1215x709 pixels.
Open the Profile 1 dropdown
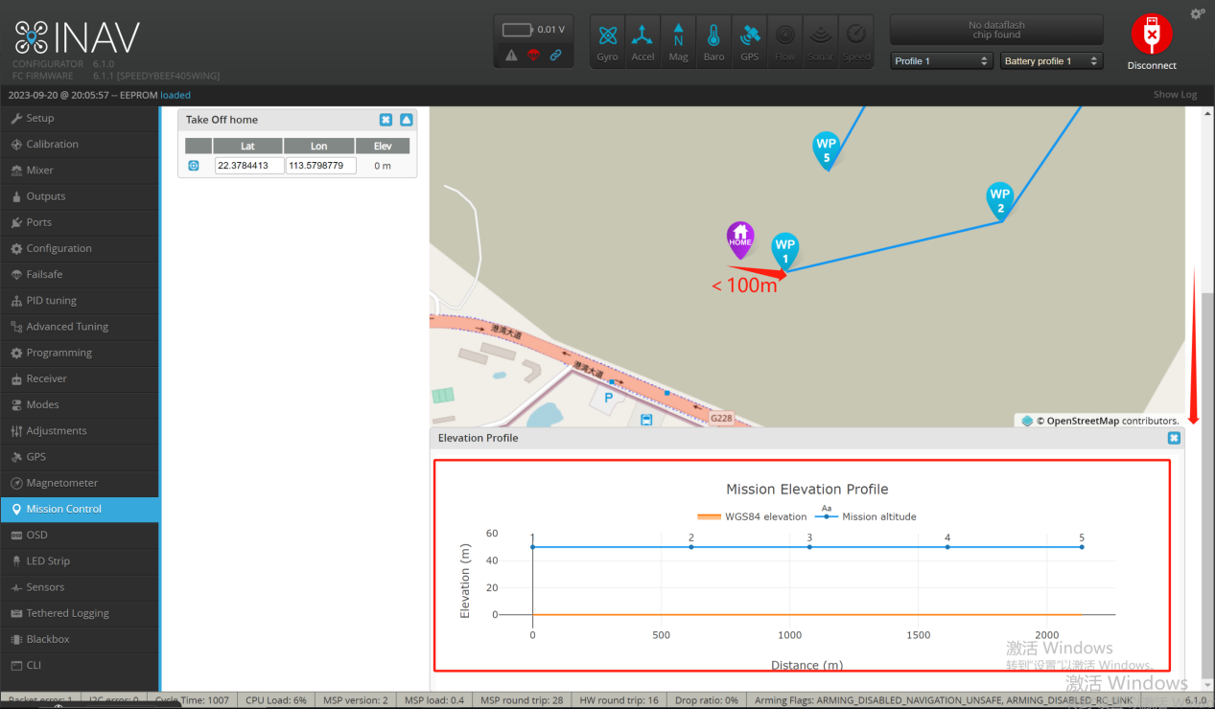[x=941, y=61]
